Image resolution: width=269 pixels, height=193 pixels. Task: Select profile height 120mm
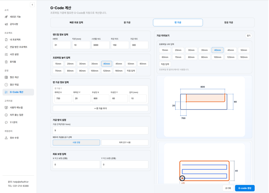point(107,71)
